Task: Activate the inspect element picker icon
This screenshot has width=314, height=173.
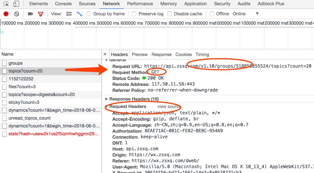Action: [x=6, y=4]
